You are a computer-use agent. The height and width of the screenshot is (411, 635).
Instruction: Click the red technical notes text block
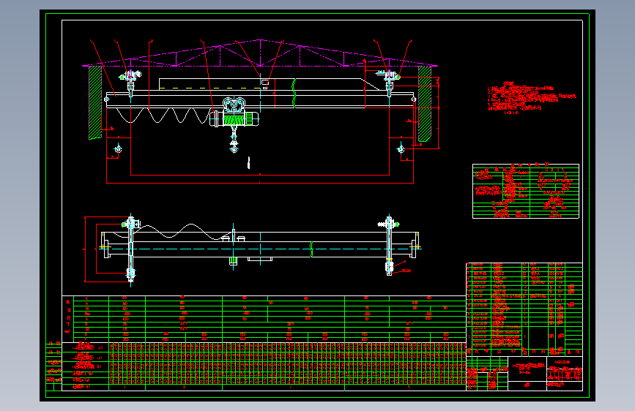click(x=531, y=97)
